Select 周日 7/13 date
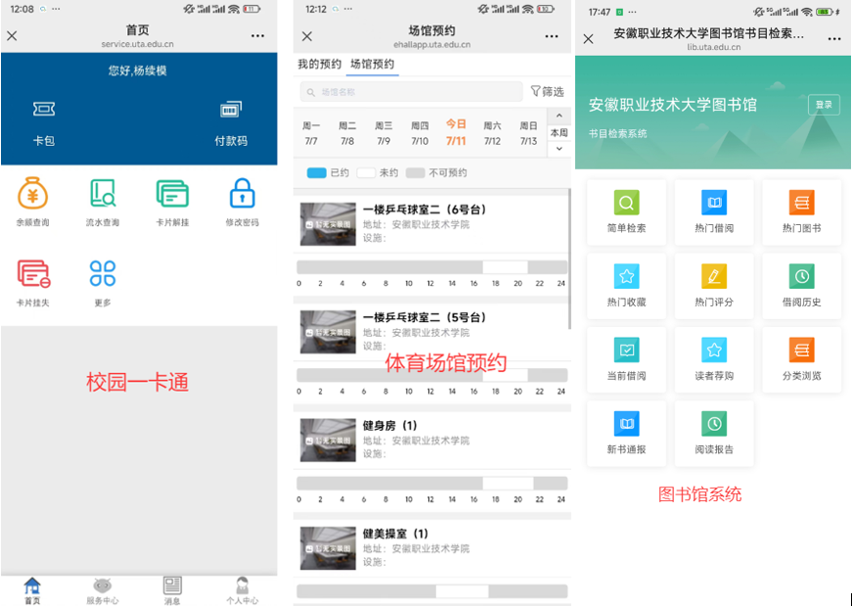 coord(528,133)
